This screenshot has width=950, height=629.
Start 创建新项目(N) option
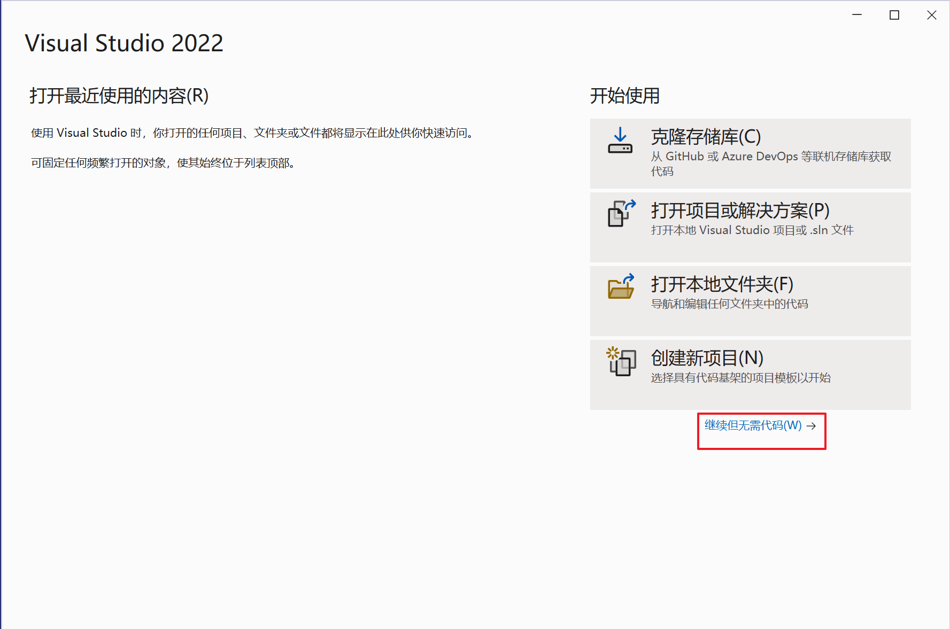point(750,375)
